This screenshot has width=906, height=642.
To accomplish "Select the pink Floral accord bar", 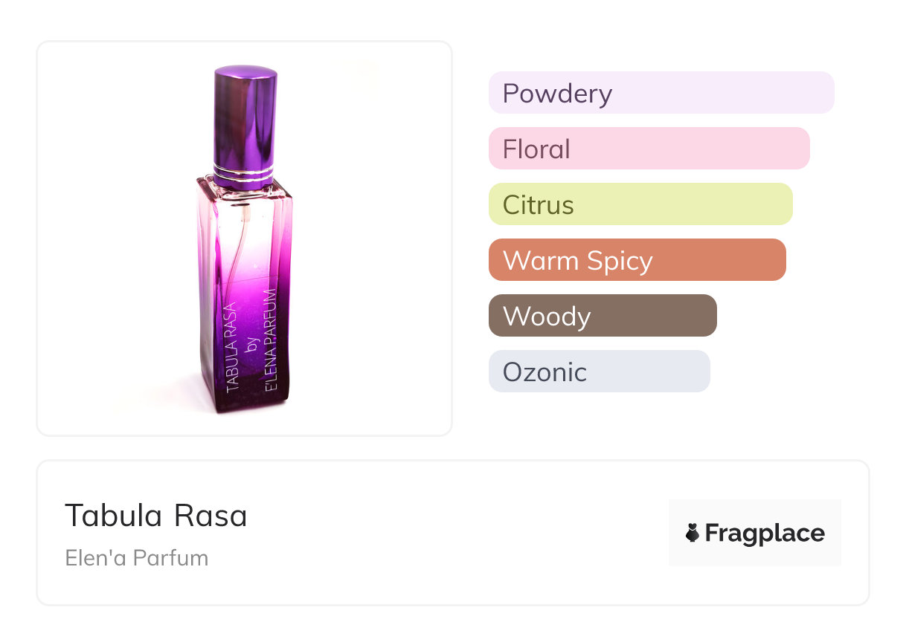I will coord(649,149).
